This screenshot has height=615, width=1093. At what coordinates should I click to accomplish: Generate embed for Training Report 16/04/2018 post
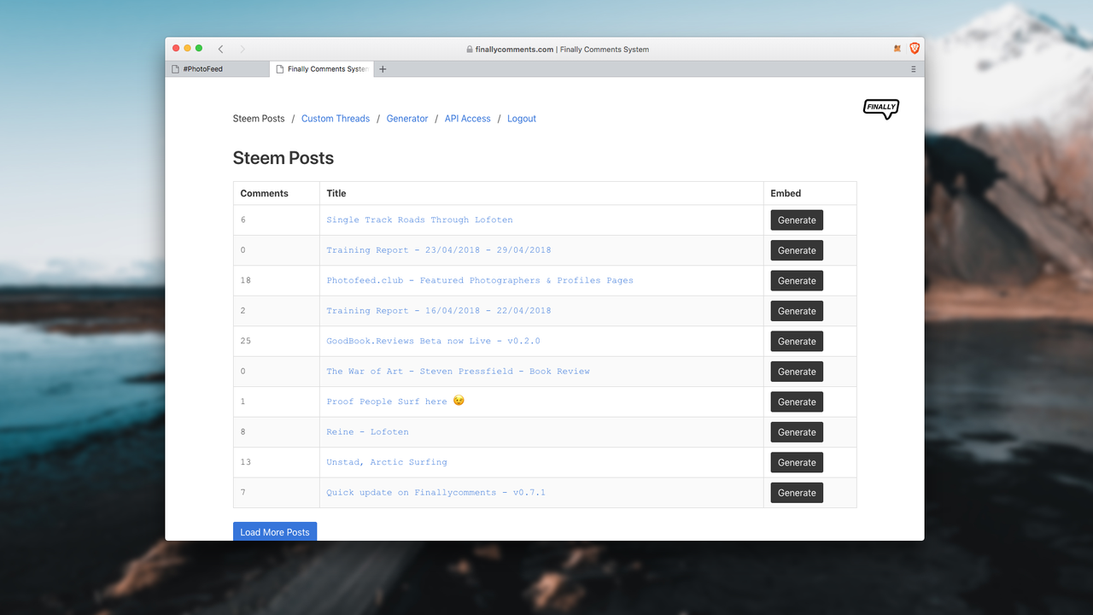[797, 311]
